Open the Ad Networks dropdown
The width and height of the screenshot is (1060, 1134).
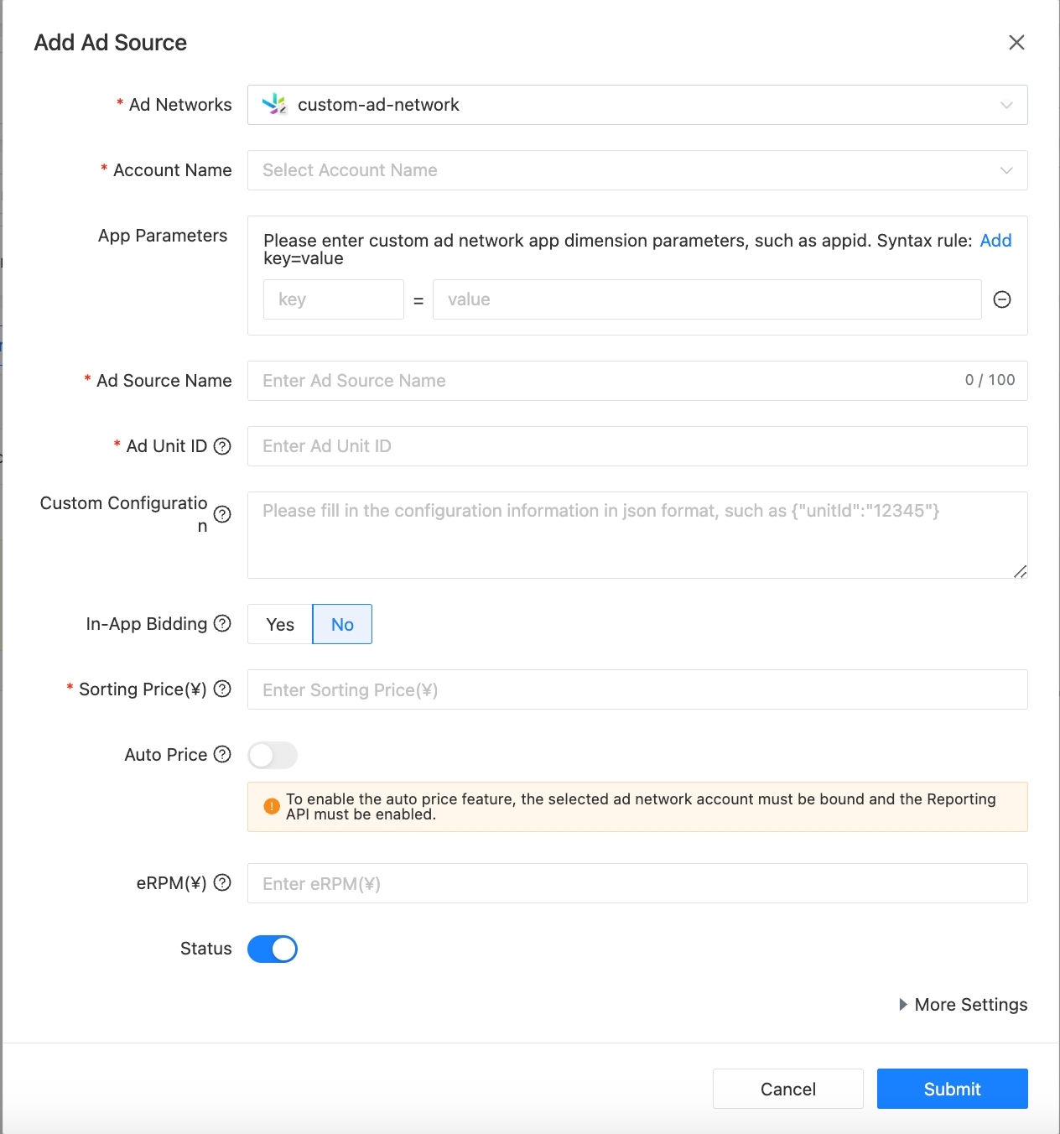637,105
